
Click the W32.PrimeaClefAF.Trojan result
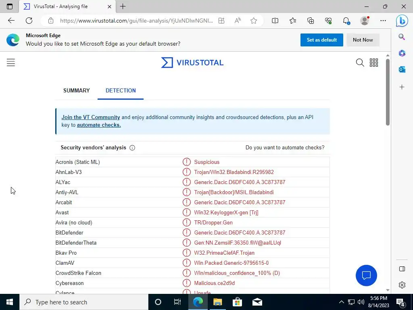coord(224,253)
